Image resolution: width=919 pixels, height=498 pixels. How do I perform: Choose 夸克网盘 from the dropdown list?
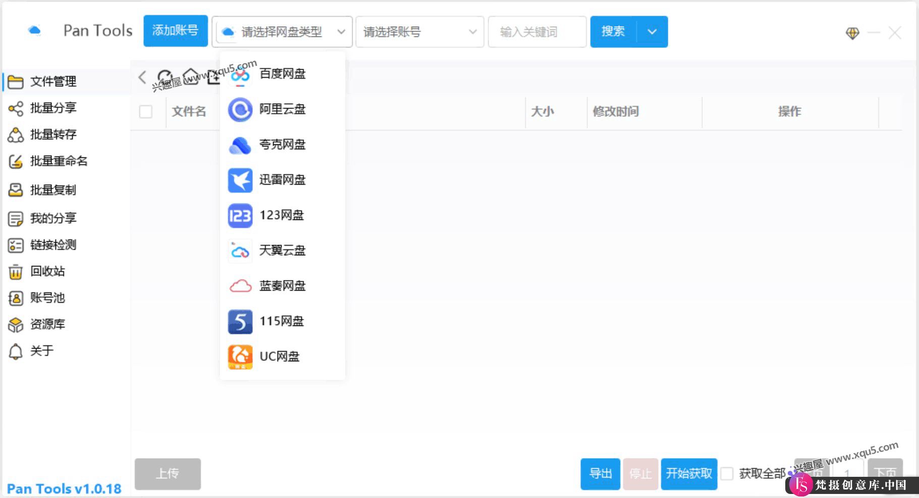click(x=283, y=145)
